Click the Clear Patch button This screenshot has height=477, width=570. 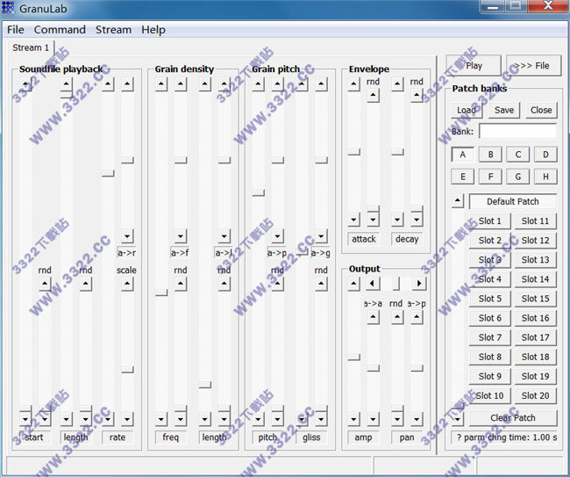(x=513, y=418)
